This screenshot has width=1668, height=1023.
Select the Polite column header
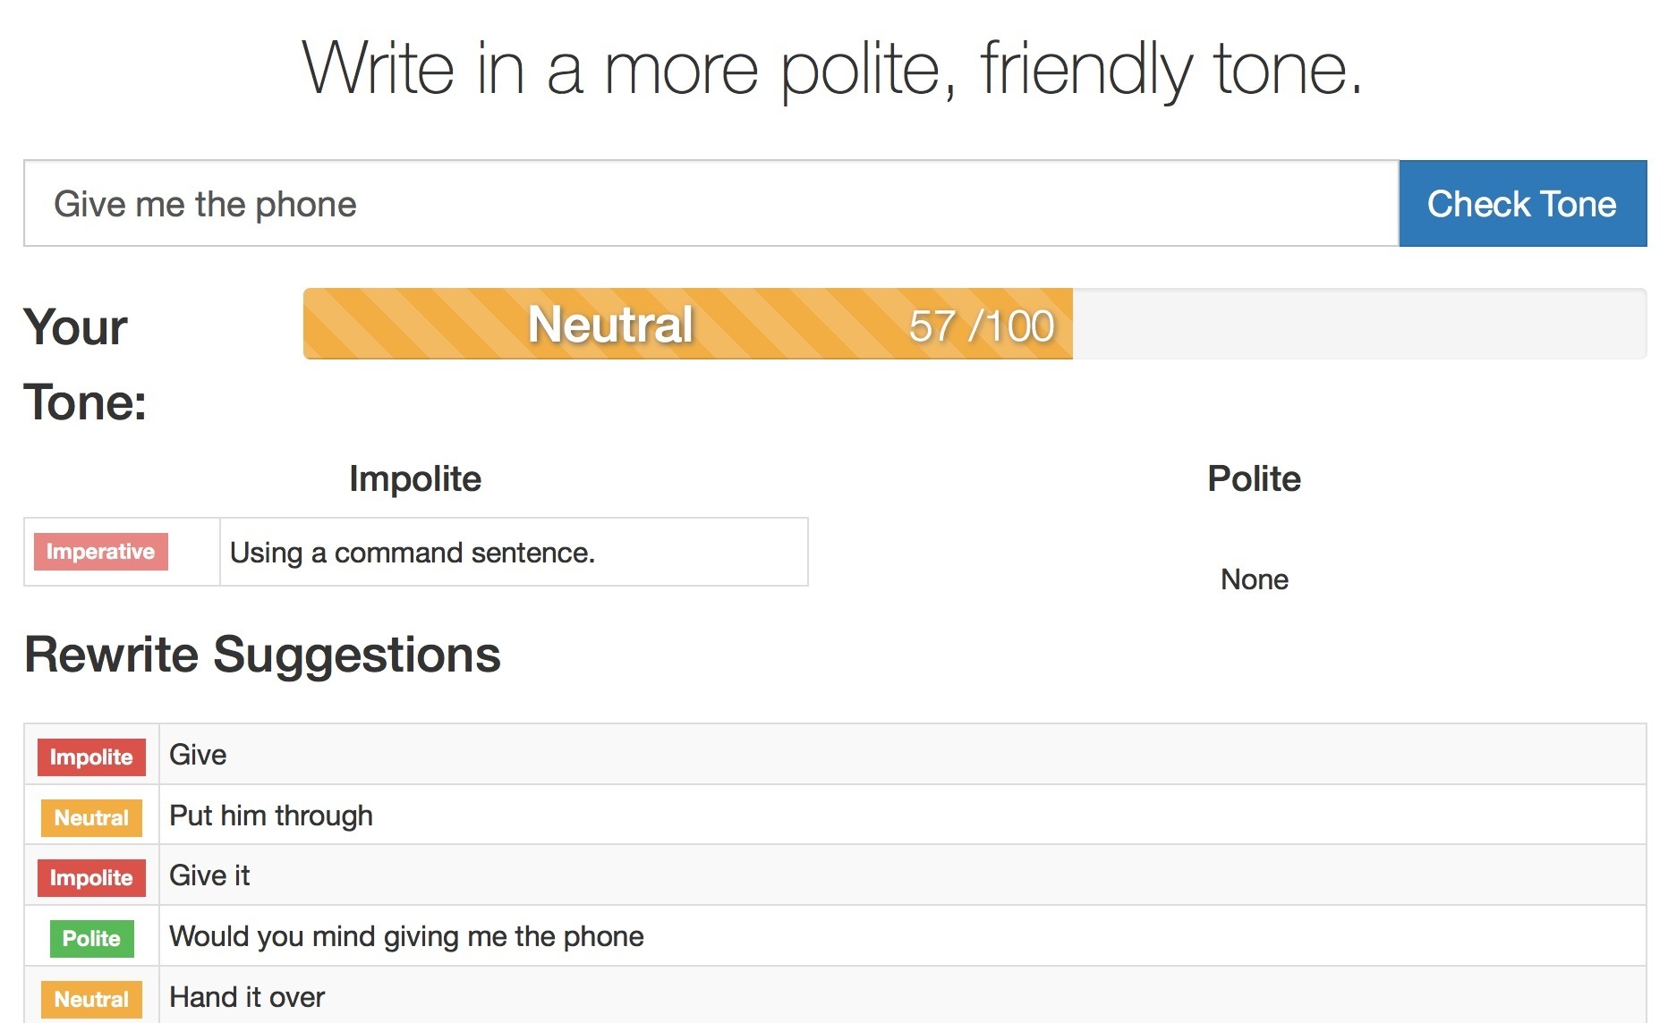point(1253,478)
